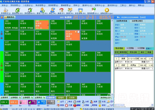155x110 pixels.
Task: Toggle the vacant rooms (空房 VC) status filter
Action: click(5, 102)
